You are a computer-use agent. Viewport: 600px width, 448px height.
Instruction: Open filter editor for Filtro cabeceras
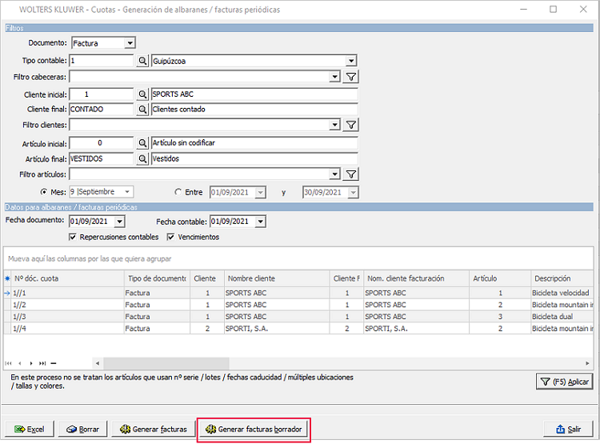[351, 77]
